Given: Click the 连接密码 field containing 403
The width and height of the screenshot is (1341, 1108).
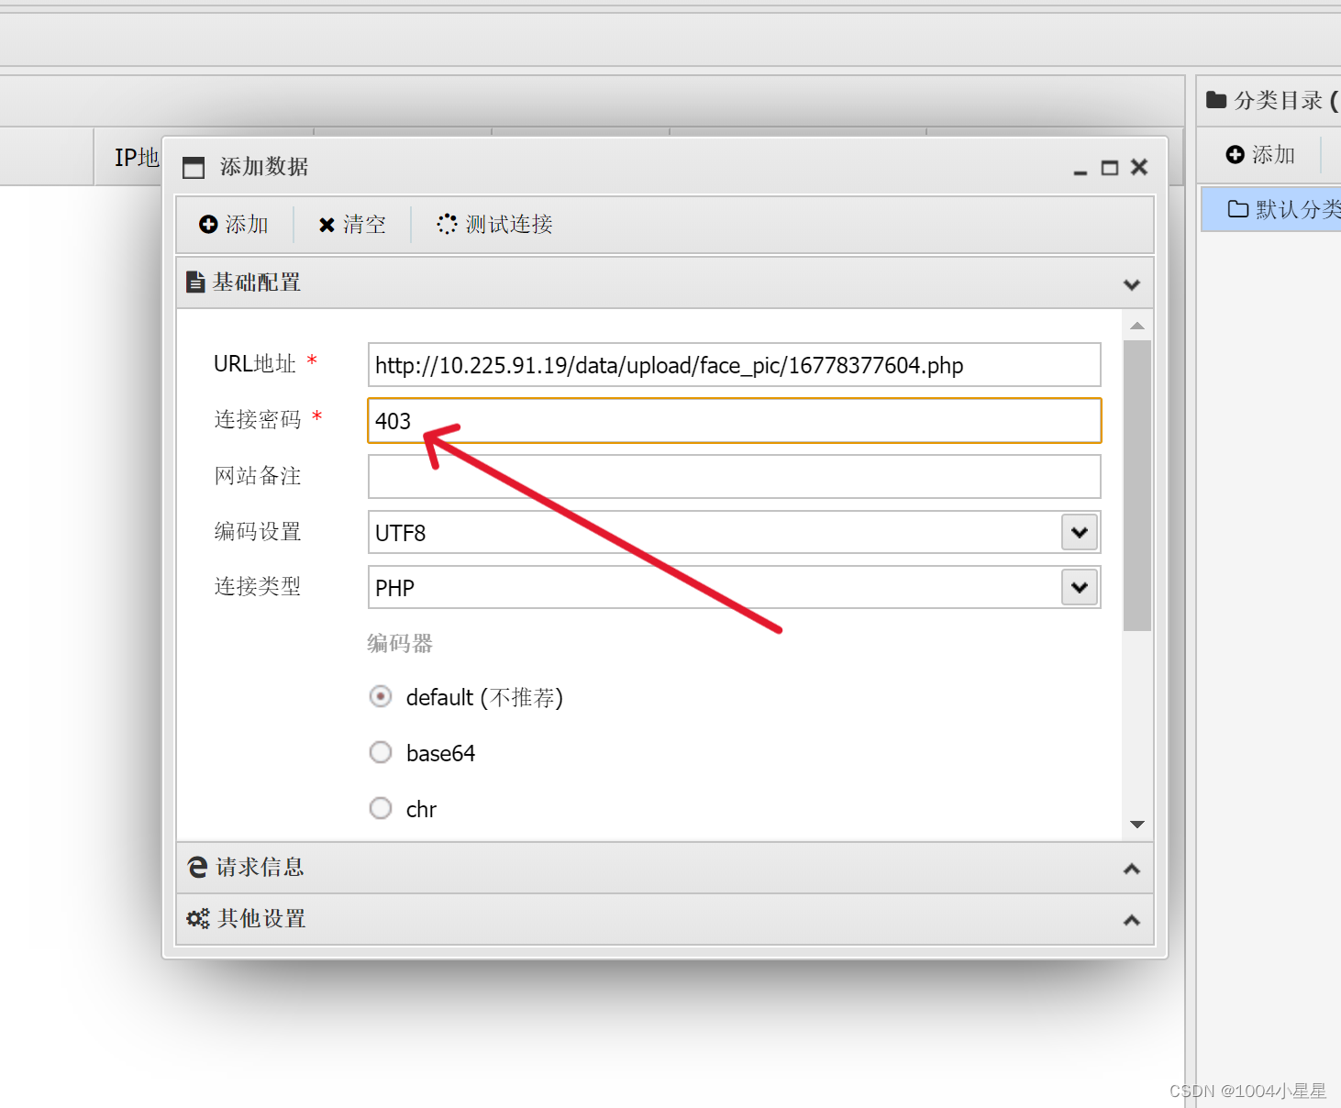Looking at the screenshot, I should (734, 421).
